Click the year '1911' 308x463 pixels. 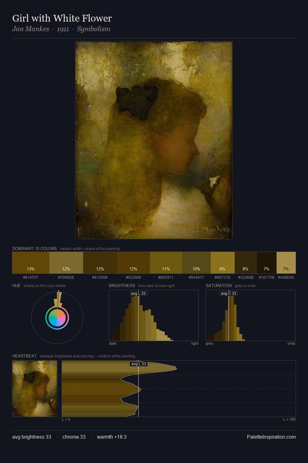pos(63,29)
